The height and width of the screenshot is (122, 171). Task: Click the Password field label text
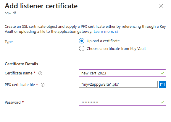pos(13,103)
